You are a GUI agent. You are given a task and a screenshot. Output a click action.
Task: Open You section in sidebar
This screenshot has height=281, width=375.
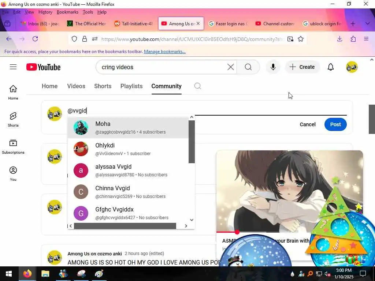click(13, 174)
